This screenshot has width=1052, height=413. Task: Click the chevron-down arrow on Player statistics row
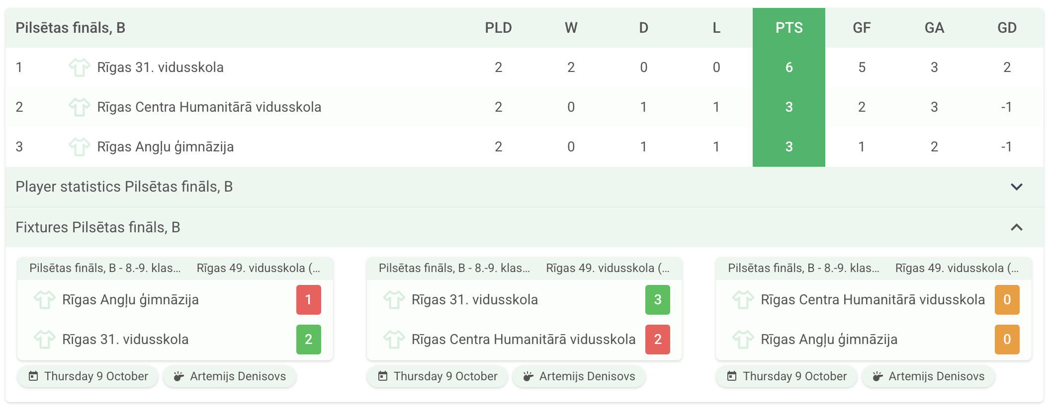[1016, 187]
